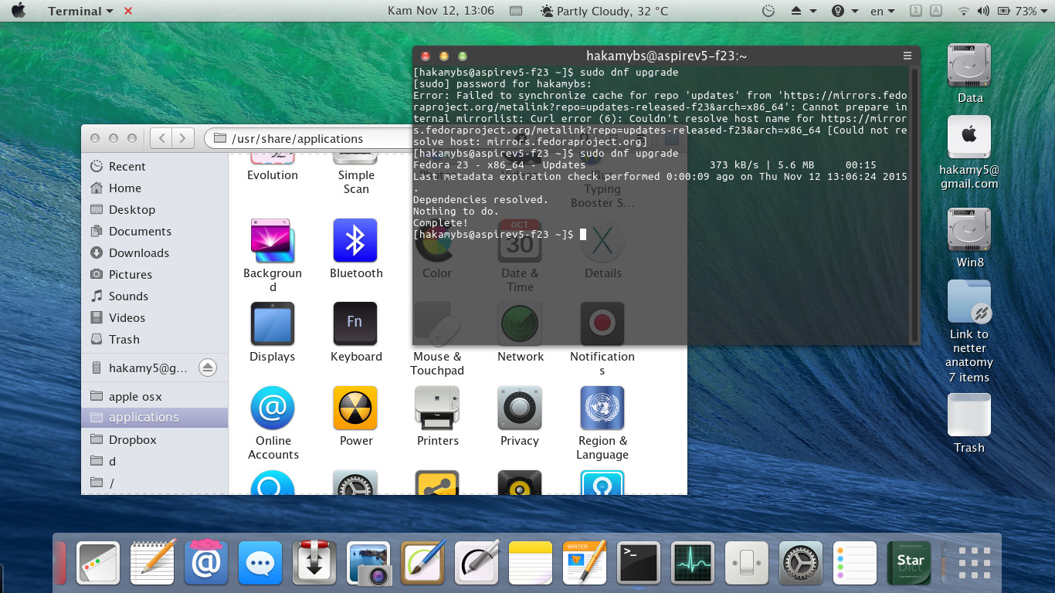The image size is (1055, 593).
Task: Open the battery 73% system menu
Action: click(1023, 11)
